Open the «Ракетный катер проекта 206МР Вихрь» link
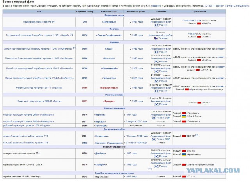This screenshot has height=182, width=250. point(39,101)
